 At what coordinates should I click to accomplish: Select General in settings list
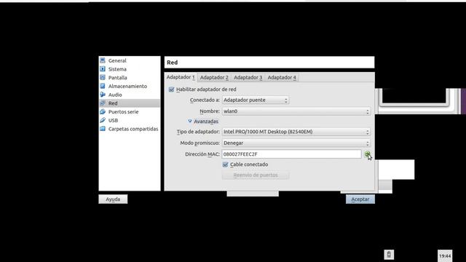pyautogui.click(x=130, y=60)
